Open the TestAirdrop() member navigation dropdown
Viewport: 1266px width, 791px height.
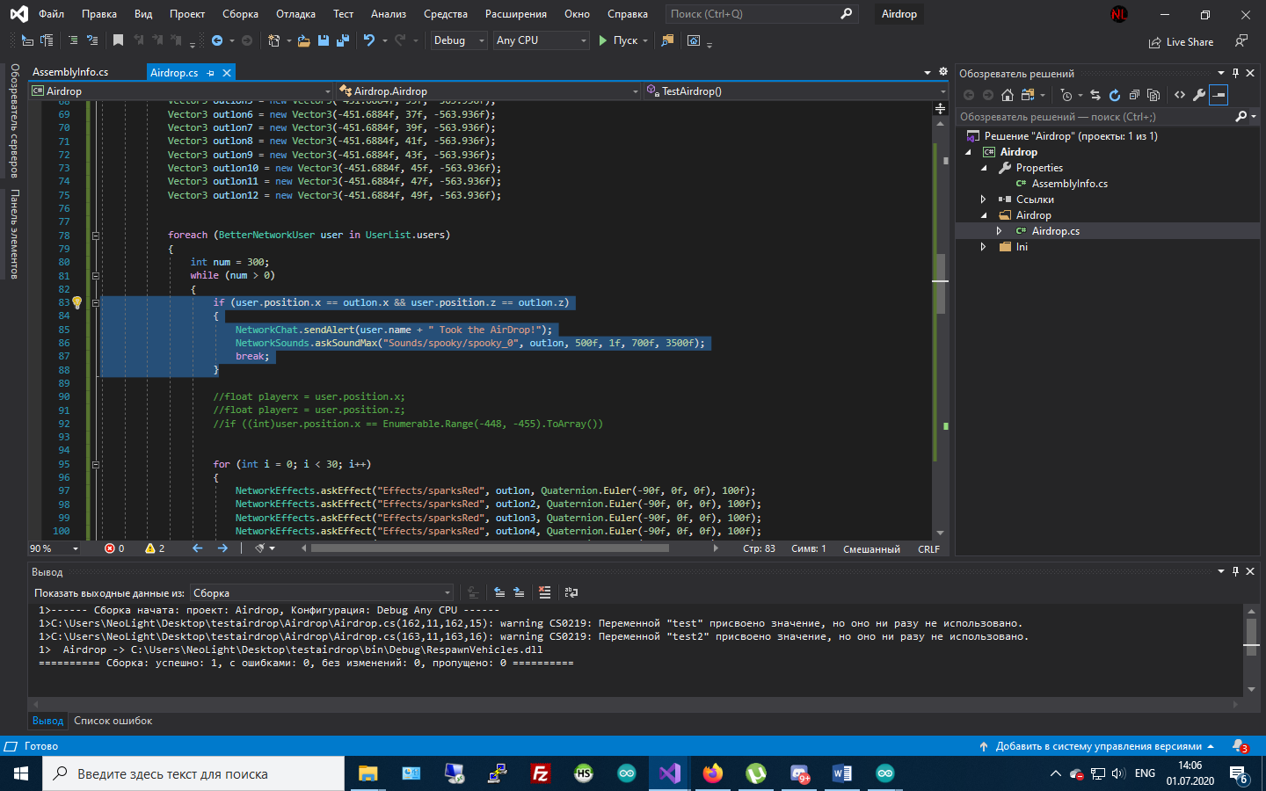(x=795, y=91)
